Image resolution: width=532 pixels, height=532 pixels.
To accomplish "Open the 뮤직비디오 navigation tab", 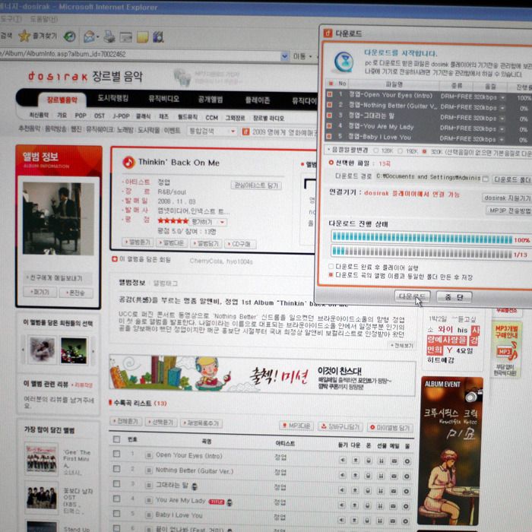I will pos(163,99).
